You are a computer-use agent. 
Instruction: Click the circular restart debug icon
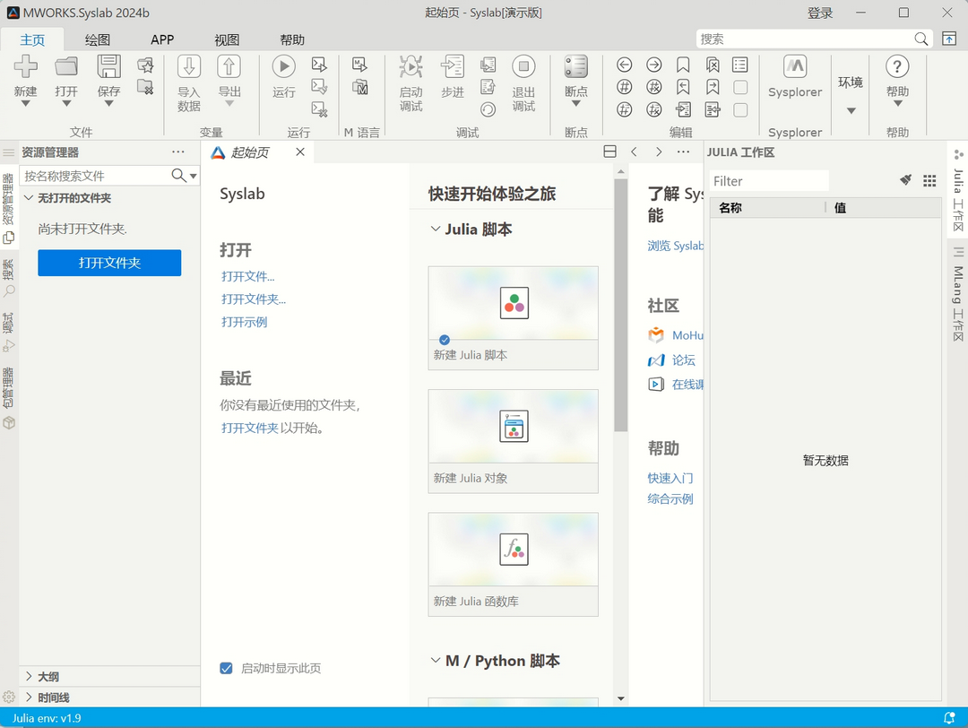click(488, 109)
